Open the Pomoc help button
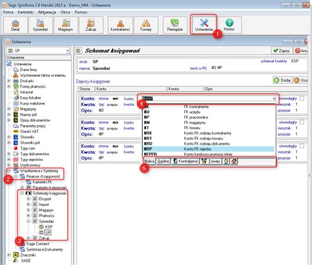Screen dimensions: 312x265 click(x=229, y=25)
